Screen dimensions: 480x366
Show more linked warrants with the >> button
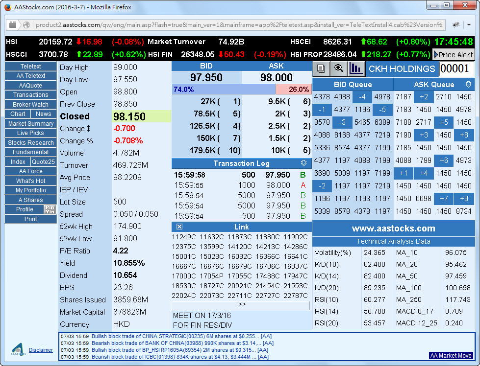(x=241, y=305)
